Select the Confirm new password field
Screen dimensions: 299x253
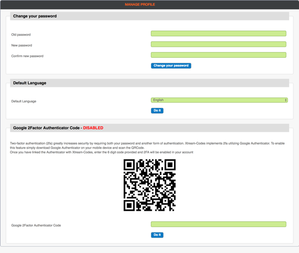tap(219, 55)
